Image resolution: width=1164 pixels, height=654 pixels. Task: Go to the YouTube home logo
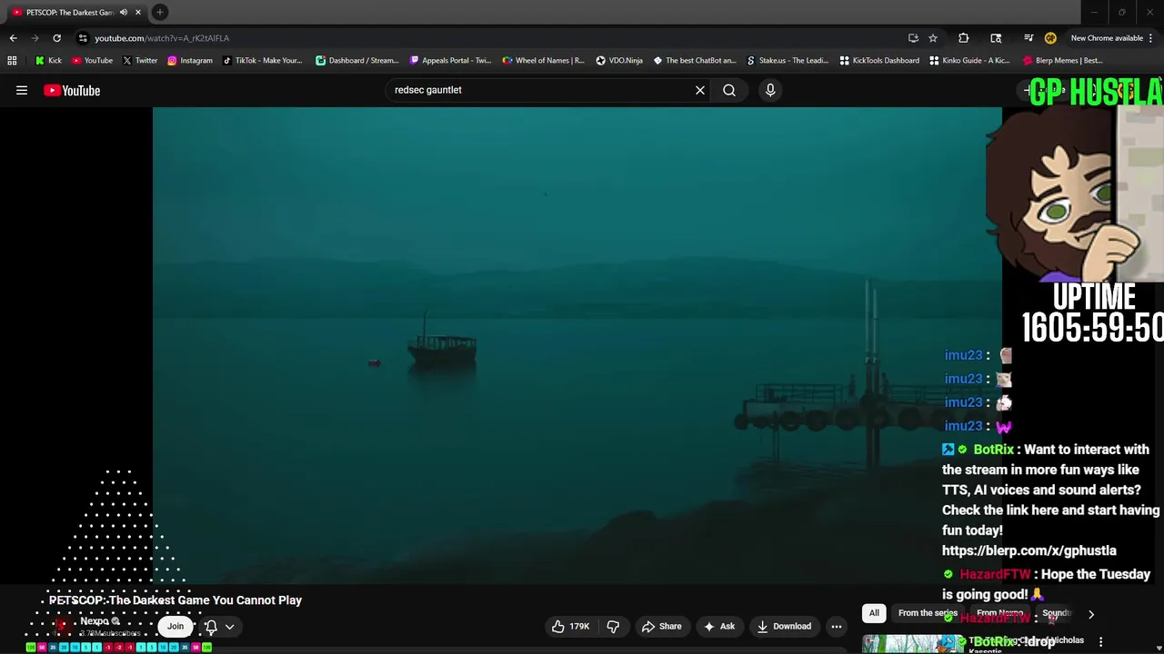click(72, 90)
